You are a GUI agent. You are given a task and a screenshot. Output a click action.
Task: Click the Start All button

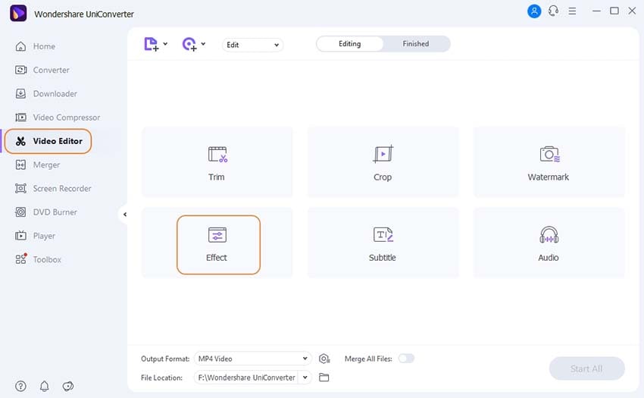point(586,368)
